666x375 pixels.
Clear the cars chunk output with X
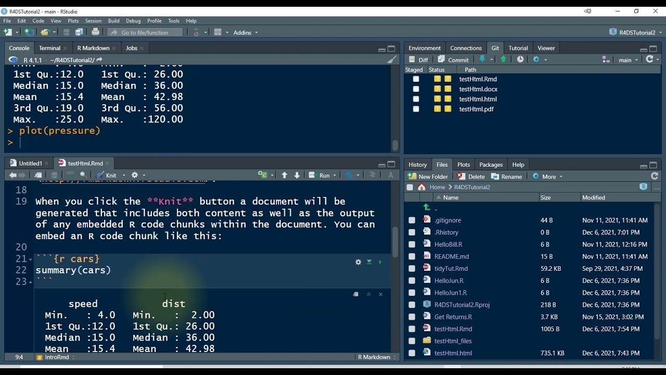(380, 294)
